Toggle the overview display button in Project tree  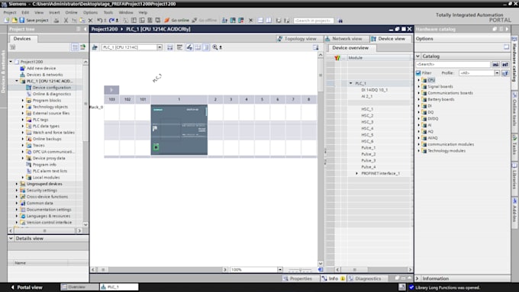[x=75, y=47]
